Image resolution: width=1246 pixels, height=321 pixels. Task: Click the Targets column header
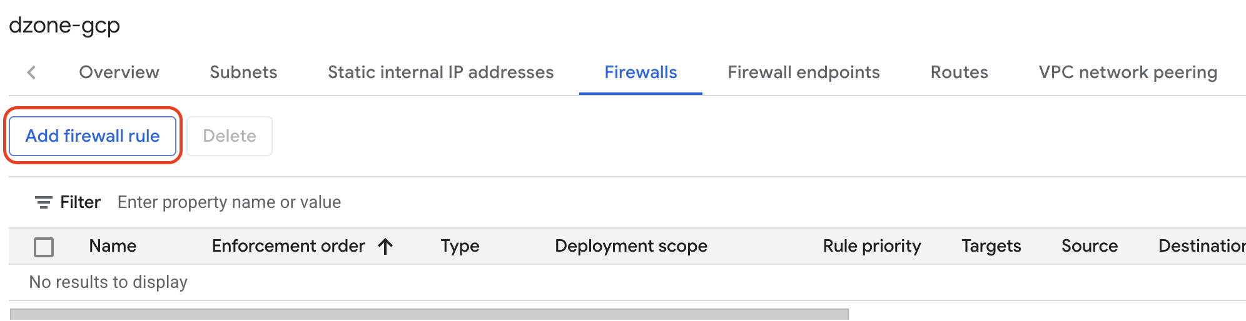pos(991,246)
